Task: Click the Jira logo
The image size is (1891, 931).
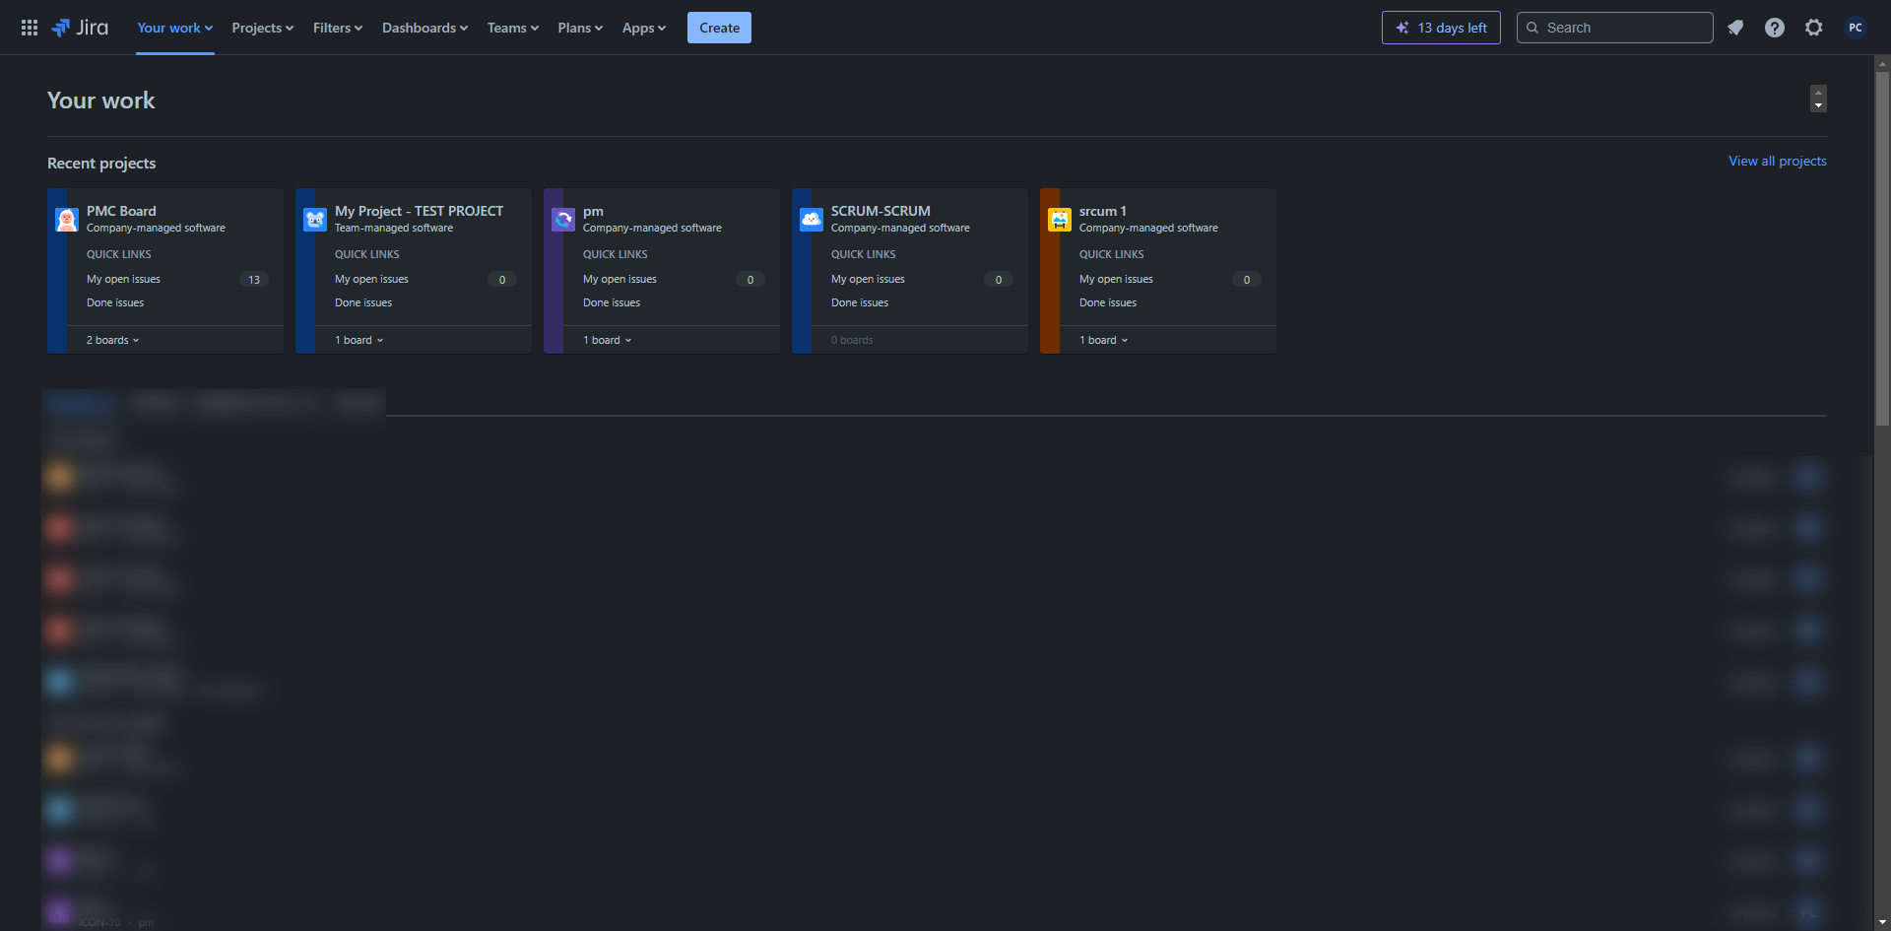Action: [x=80, y=28]
